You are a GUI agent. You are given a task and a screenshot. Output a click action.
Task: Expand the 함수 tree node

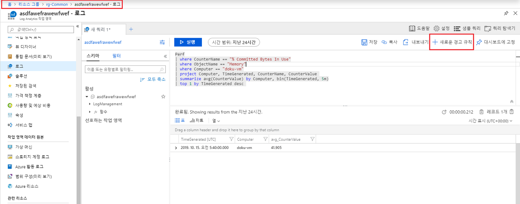tap(89, 112)
